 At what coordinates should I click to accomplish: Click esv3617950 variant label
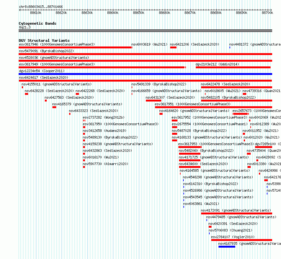tap(121, 124)
